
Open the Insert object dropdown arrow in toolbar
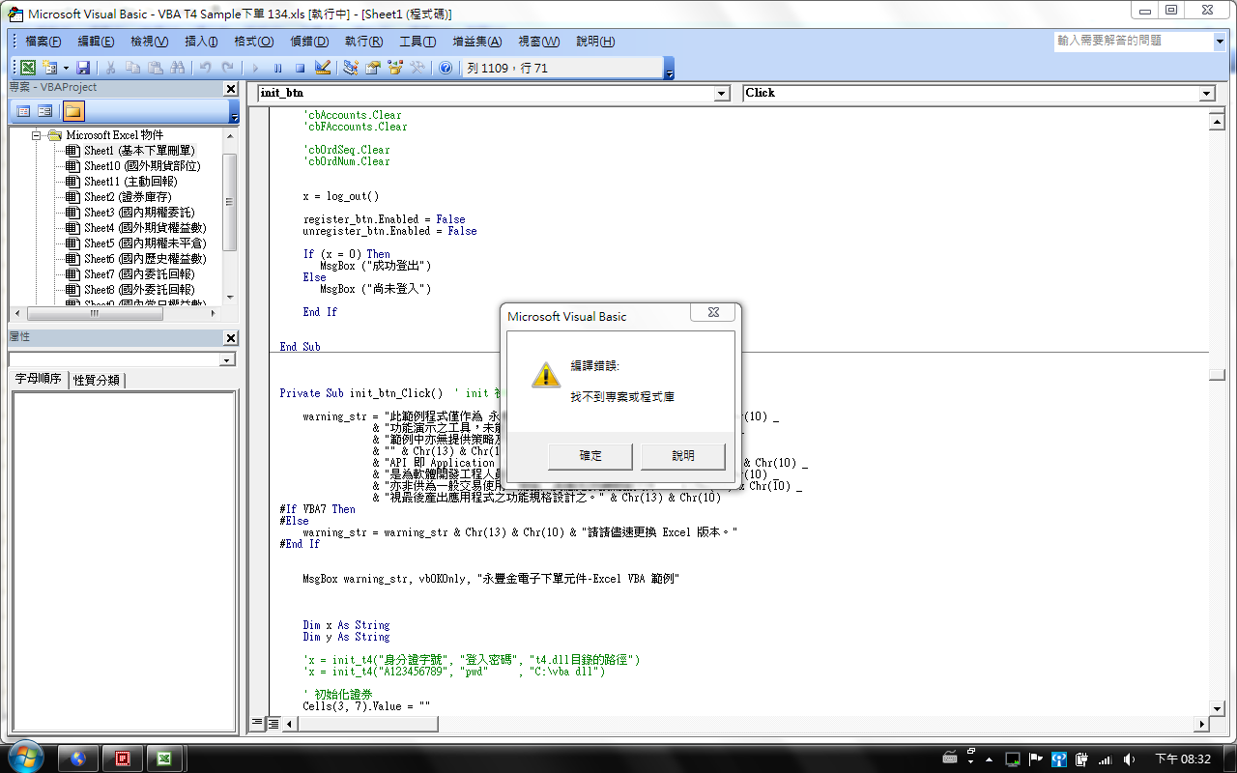[x=66, y=68]
